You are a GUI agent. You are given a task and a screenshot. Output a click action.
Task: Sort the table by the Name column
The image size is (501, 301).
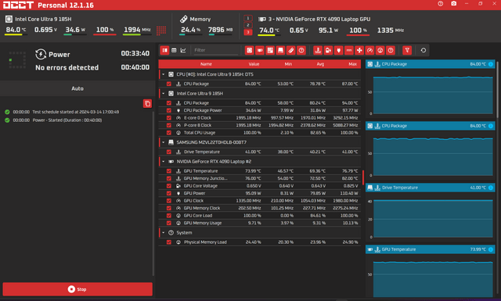(206, 64)
